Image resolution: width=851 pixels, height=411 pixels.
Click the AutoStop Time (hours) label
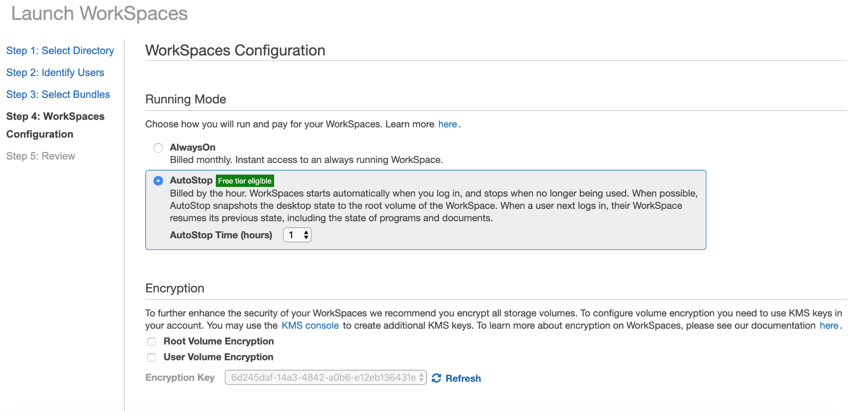click(x=221, y=235)
